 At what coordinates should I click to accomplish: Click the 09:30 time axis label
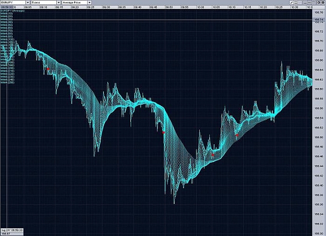(x=106, y=7)
